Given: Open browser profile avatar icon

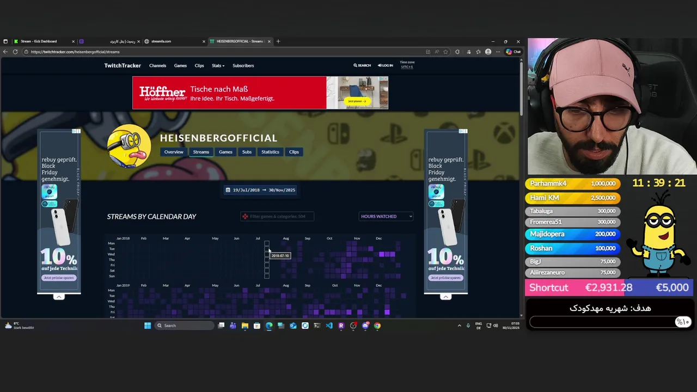Looking at the screenshot, I should pyautogui.click(x=488, y=52).
